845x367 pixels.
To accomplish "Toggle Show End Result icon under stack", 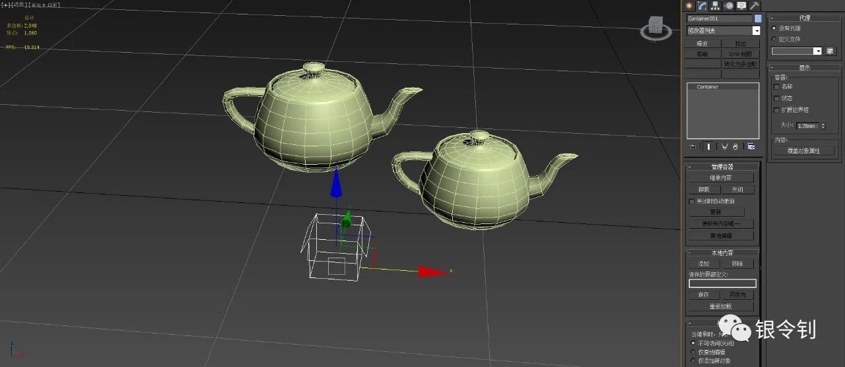I will click(x=708, y=146).
